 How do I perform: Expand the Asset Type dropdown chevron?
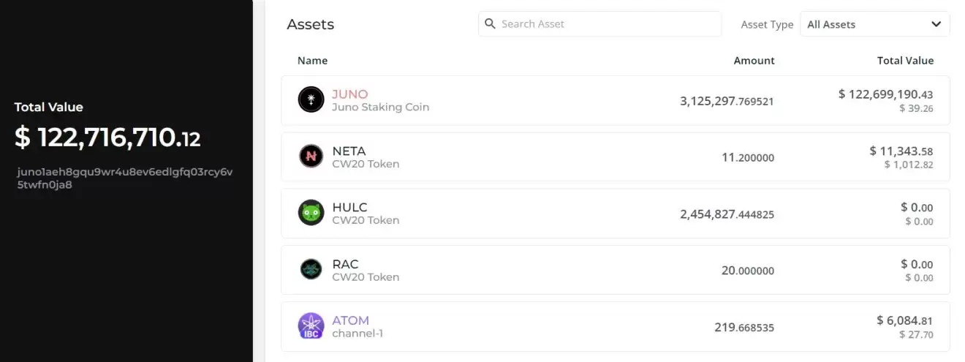coord(936,24)
